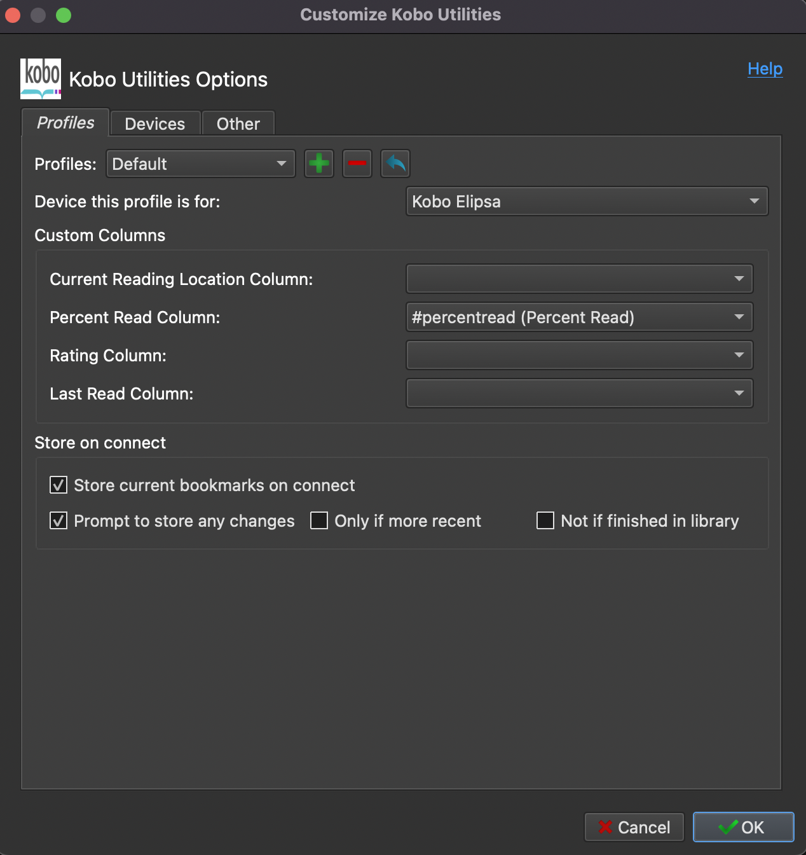This screenshot has height=855, width=806.
Task: Close the Customize Kobo Utilities window
Action: [13, 15]
